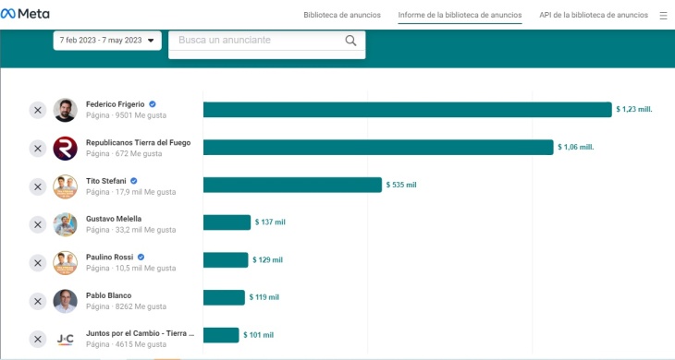
Task: Open Federico Frigerio page link
Action: pos(116,104)
